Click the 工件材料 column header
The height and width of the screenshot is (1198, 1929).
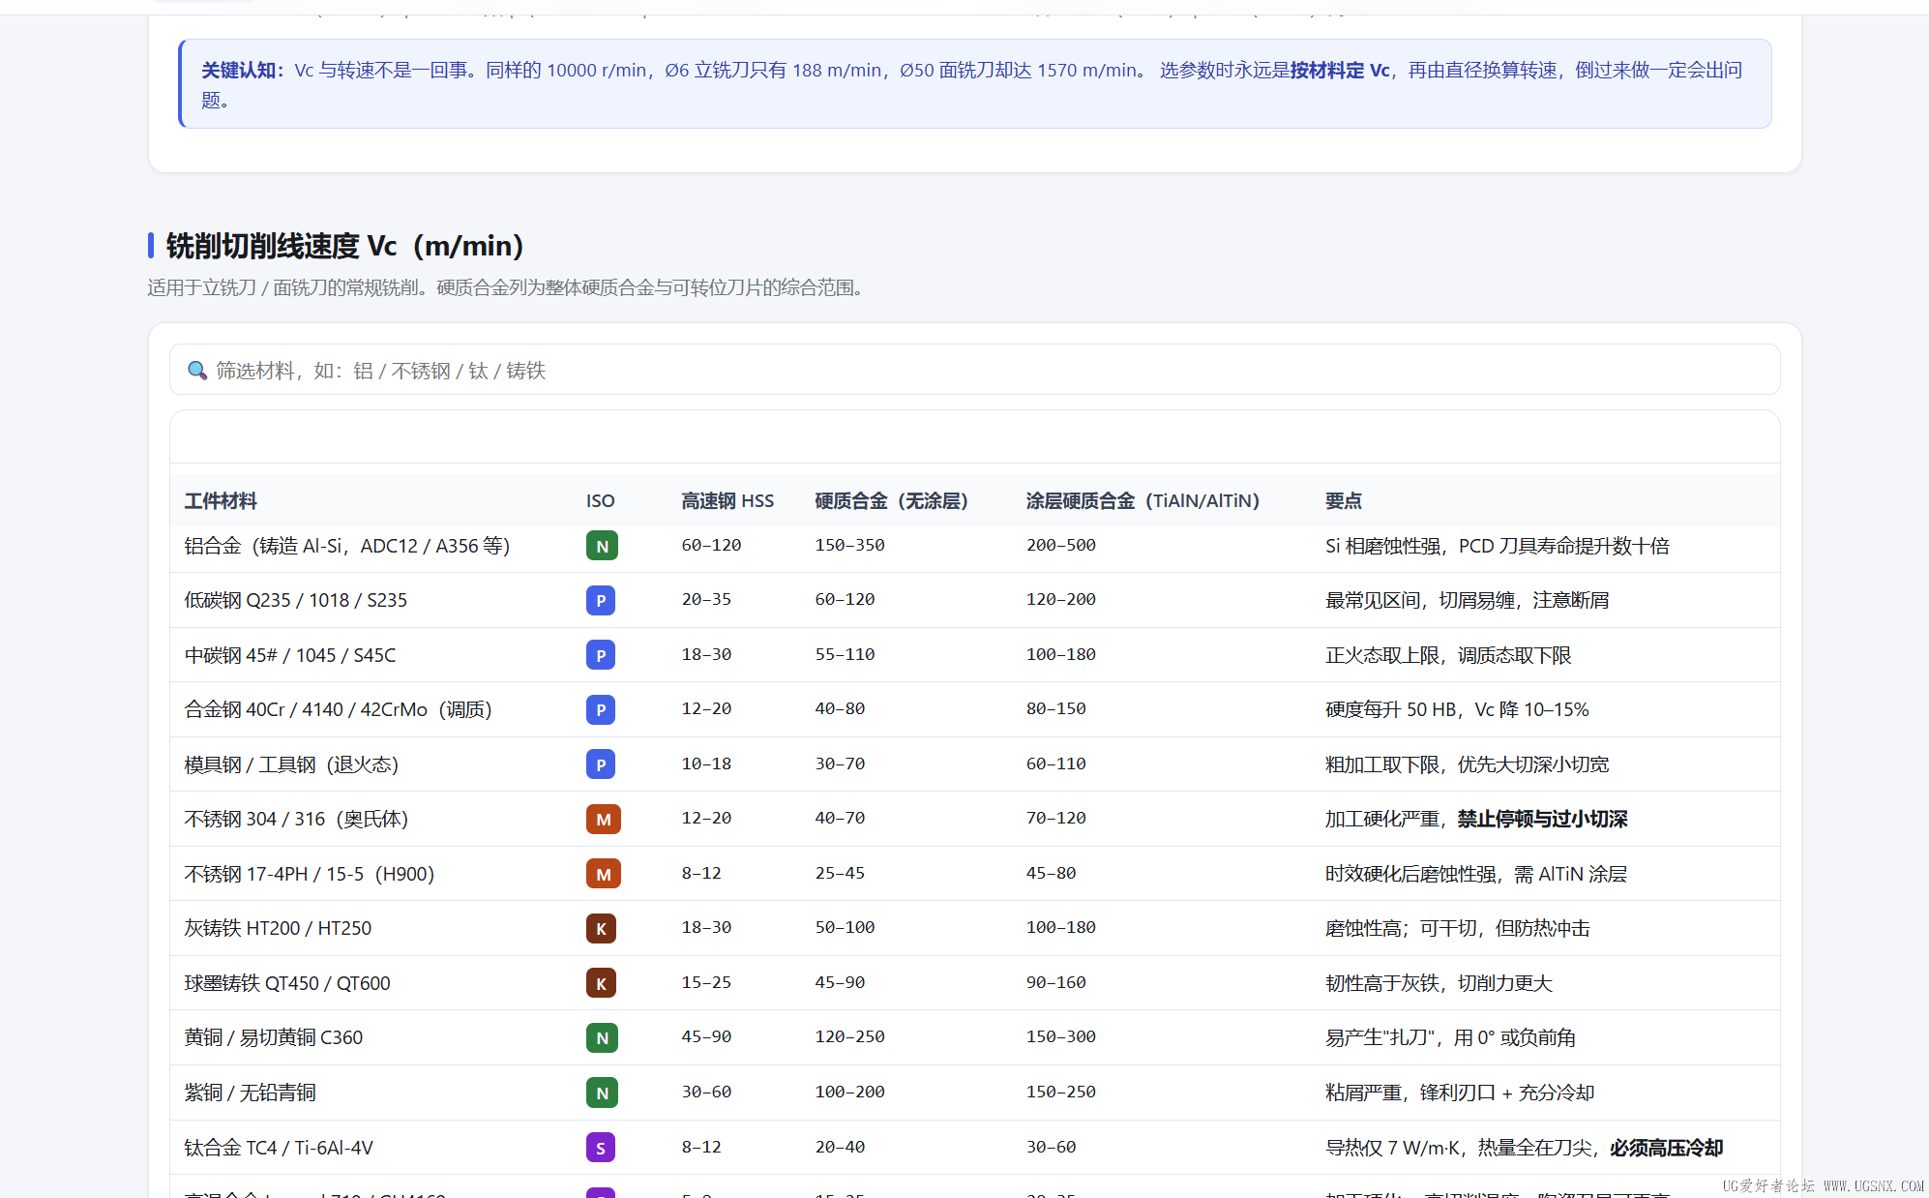tap(221, 500)
